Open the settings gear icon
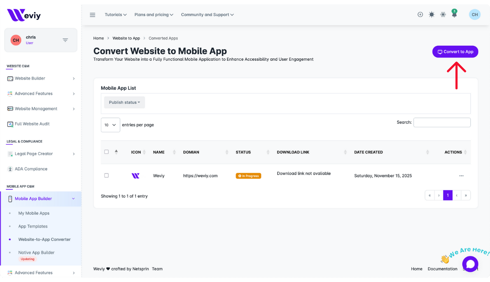 443,14
